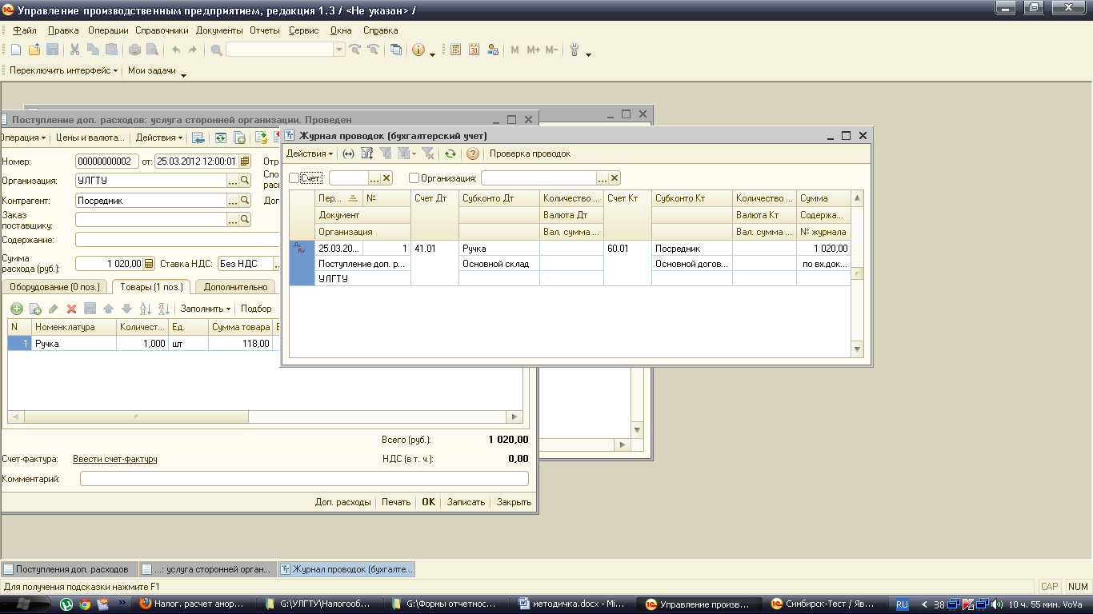Open calculator next to Сумма расхода field
The image size is (1093, 614).
tap(149, 263)
